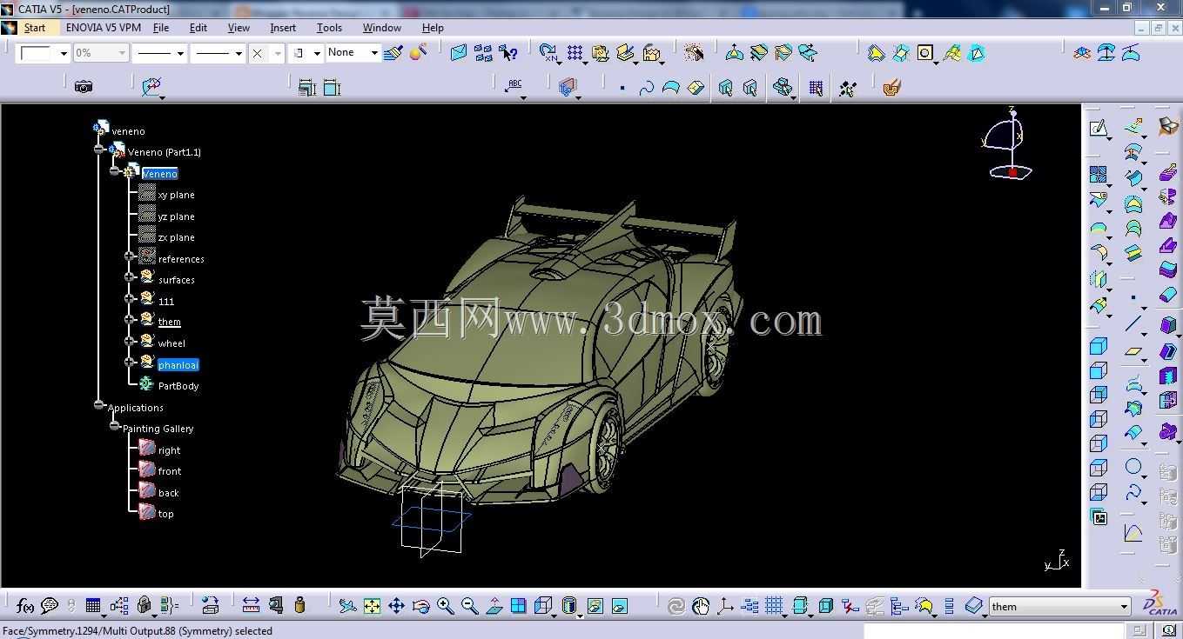
Task: Select the 'front' painting item
Action: tap(170, 471)
